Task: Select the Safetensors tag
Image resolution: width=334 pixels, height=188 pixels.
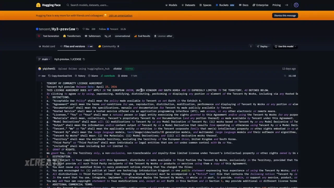Action: coord(93,36)
